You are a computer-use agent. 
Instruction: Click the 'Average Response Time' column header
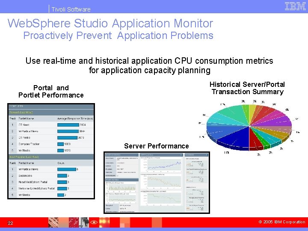click(75, 118)
